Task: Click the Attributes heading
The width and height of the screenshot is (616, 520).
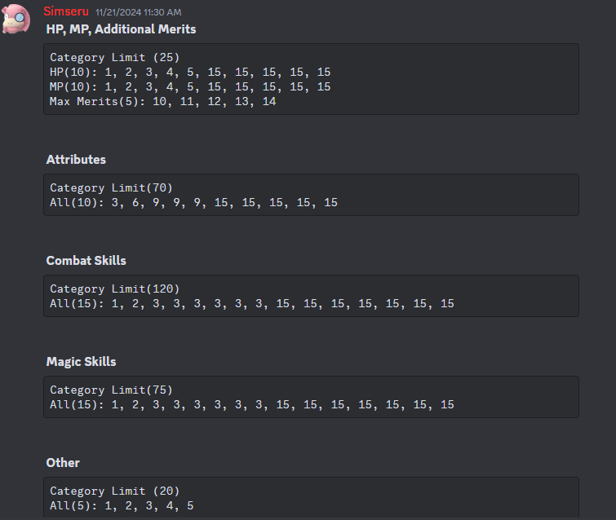Action: pos(76,160)
